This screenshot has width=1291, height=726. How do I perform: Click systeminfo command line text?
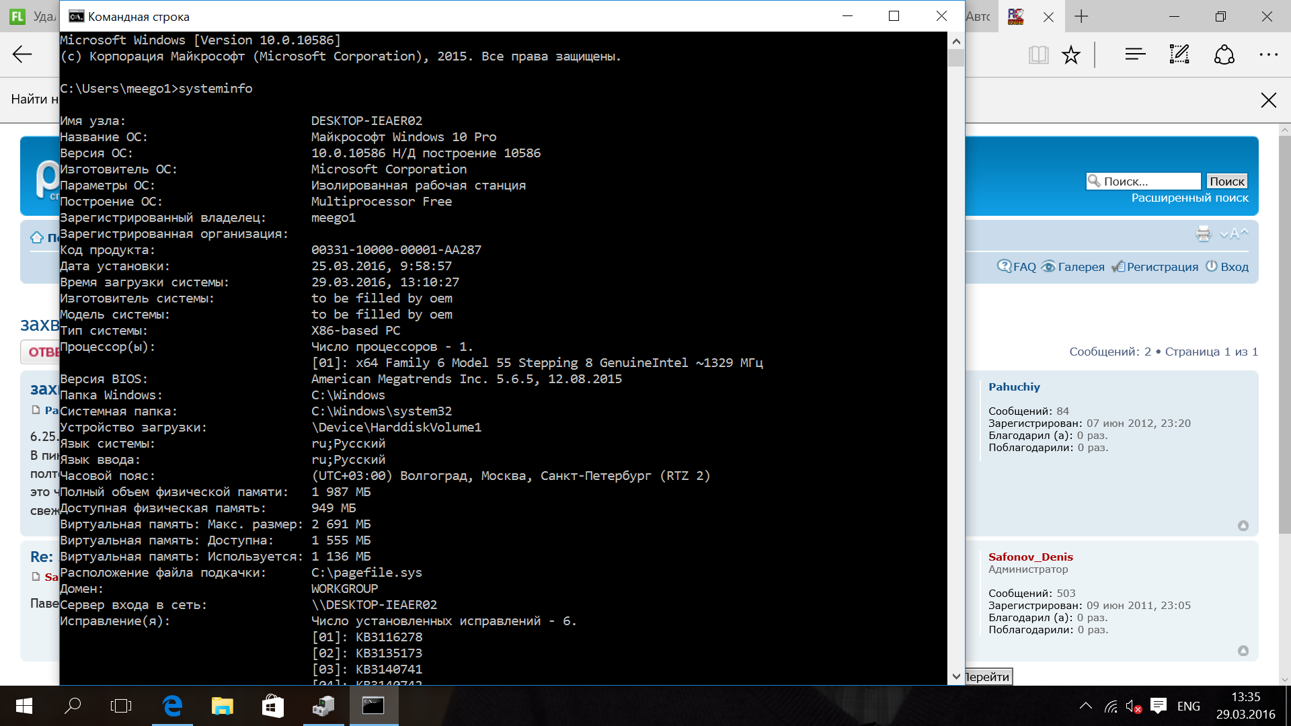[215, 89]
